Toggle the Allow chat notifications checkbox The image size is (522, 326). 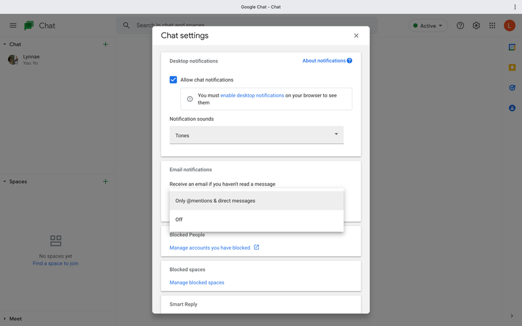coord(173,80)
